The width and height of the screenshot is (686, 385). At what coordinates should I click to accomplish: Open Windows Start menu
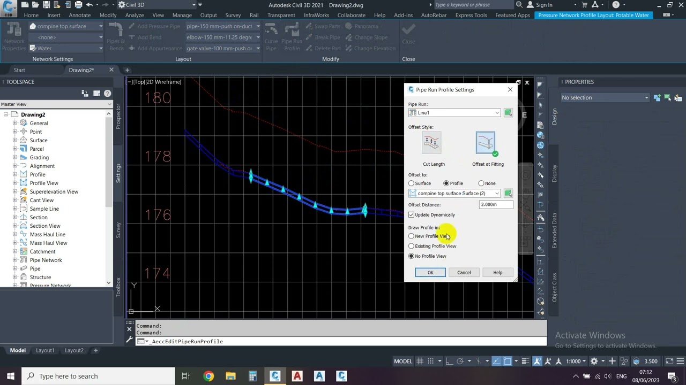click(x=11, y=376)
